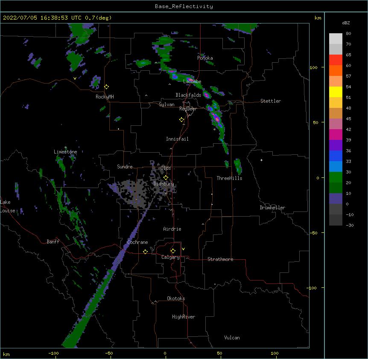Click the Sundre town label
This screenshot has width=368, height=359.
pos(125,167)
